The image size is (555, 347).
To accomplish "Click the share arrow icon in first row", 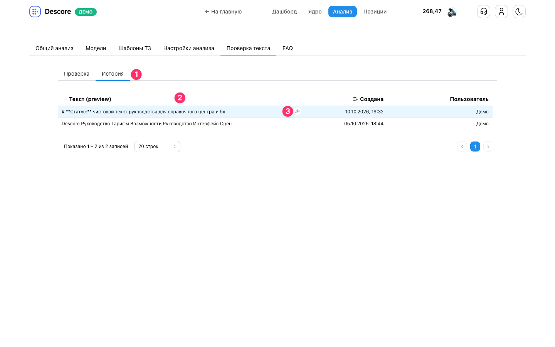I will click(298, 111).
